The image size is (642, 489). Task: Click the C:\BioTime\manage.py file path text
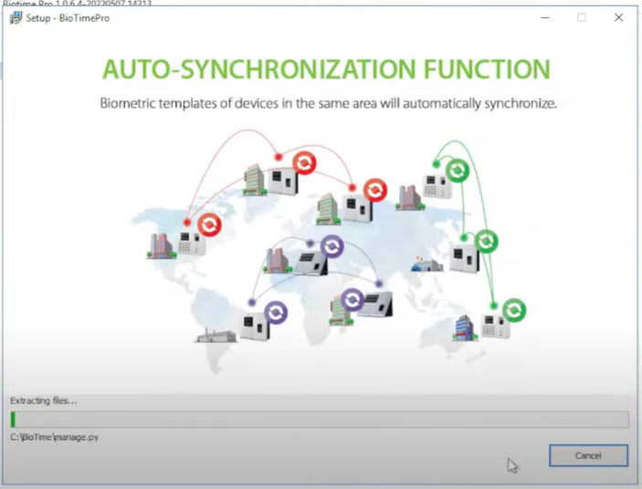(x=55, y=437)
